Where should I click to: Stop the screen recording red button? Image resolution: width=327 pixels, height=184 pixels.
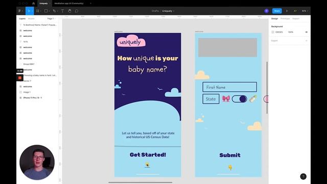coord(20,78)
